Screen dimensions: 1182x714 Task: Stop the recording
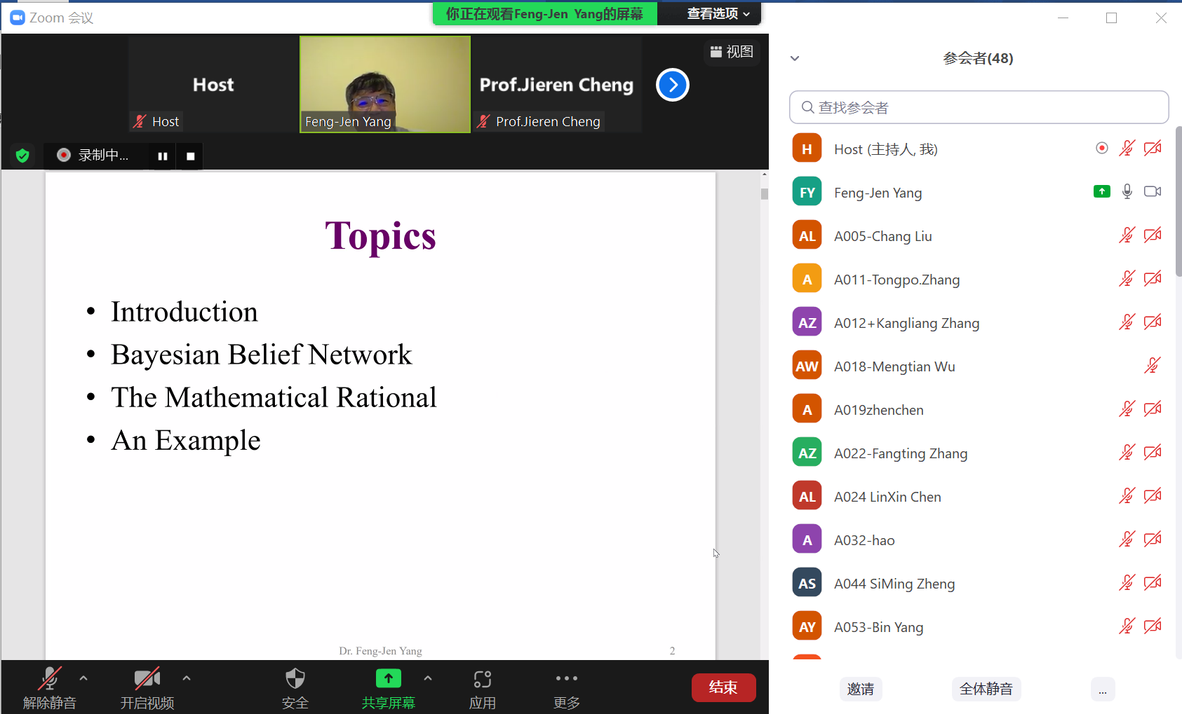pyautogui.click(x=190, y=156)
